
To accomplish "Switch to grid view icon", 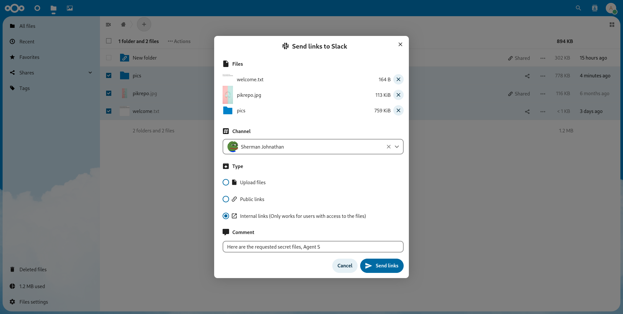I will tap(612, 25).
